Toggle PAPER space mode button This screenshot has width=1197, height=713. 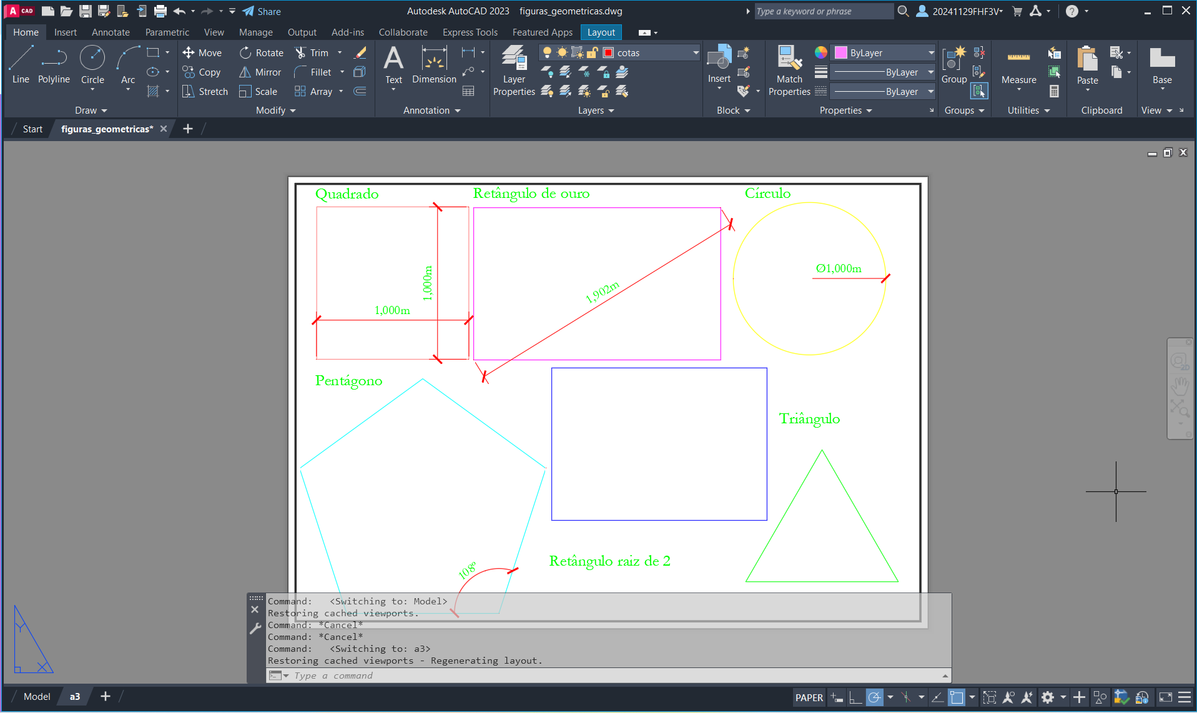tap(809, 697)
